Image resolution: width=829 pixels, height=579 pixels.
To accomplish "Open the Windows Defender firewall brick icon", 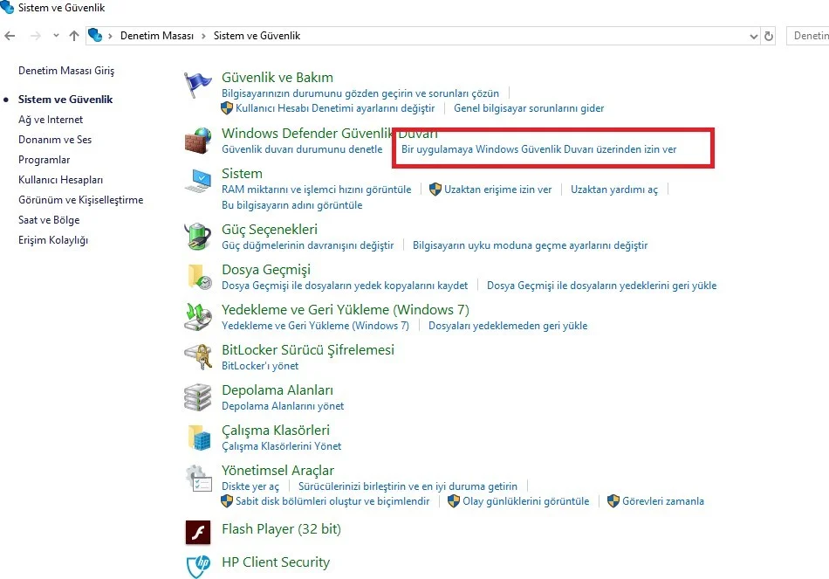I will pos(198,141).
